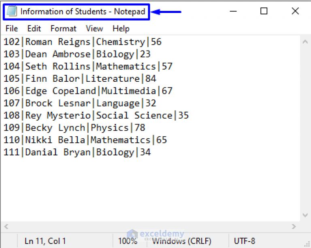Click the line '104|Seth Rollins|Mathematics|57'

pos(88,66)
